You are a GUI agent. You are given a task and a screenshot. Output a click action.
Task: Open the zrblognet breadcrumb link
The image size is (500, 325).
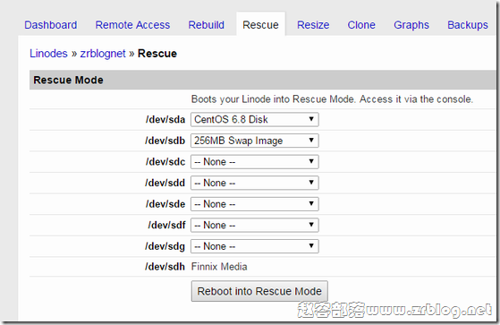pos(103,54)
